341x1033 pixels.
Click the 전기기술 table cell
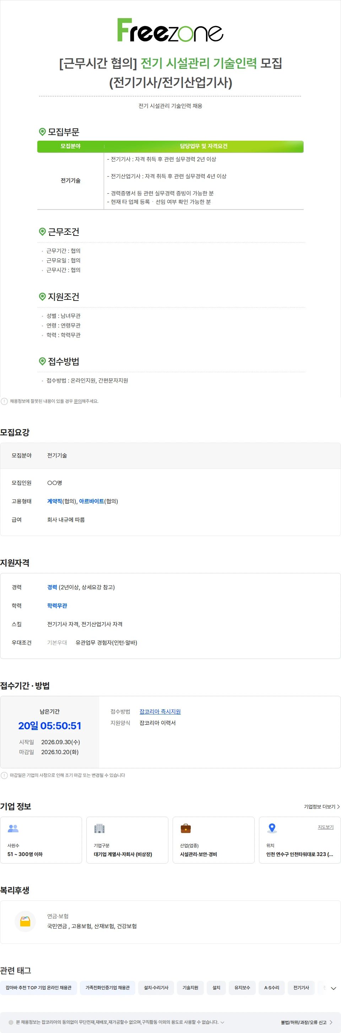click(71, 180)
